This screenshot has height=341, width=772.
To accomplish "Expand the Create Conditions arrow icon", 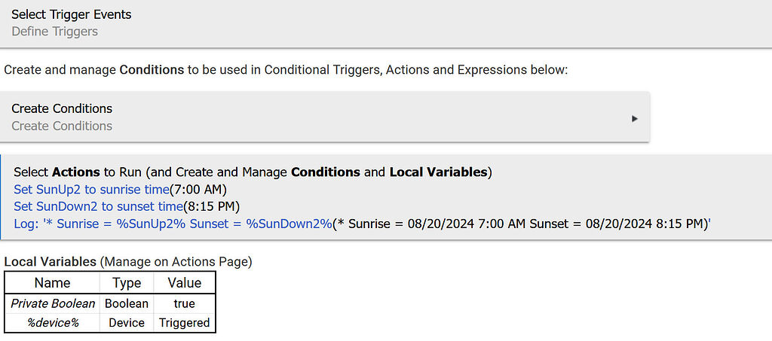I will tap(635, 118).
